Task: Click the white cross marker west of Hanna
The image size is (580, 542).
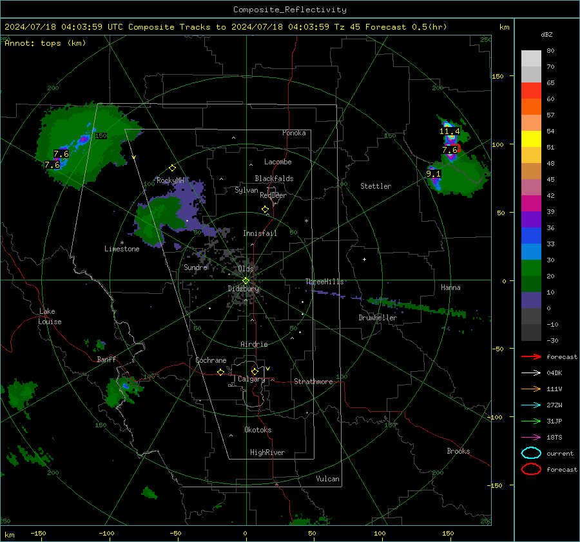Action: click(364, 259)
